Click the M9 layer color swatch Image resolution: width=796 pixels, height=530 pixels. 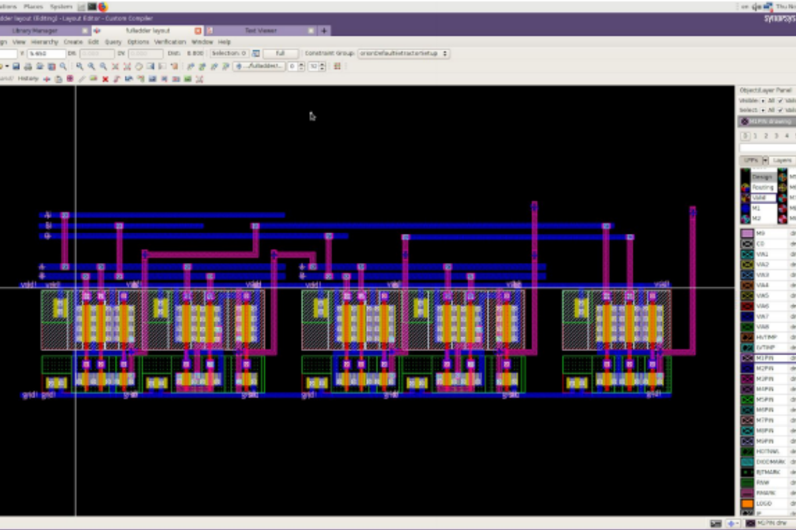click(x=747, y=233)
